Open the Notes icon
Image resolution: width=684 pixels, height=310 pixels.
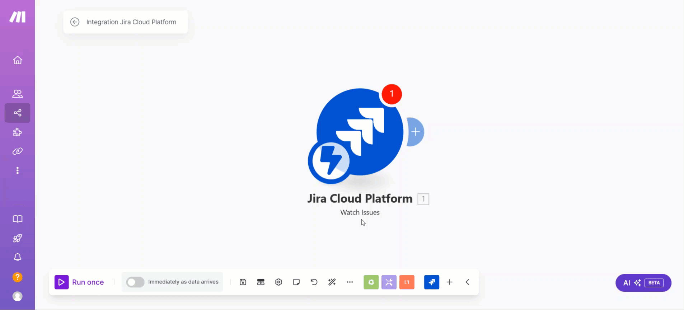[x=296, y=282]
